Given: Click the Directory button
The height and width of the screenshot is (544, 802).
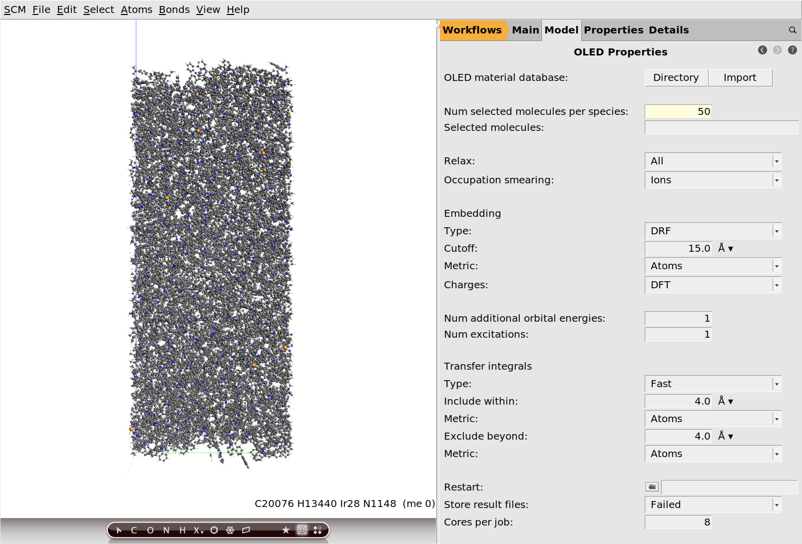Looking at the screenshot, I should pyautogui.click(x=676, y=77).
